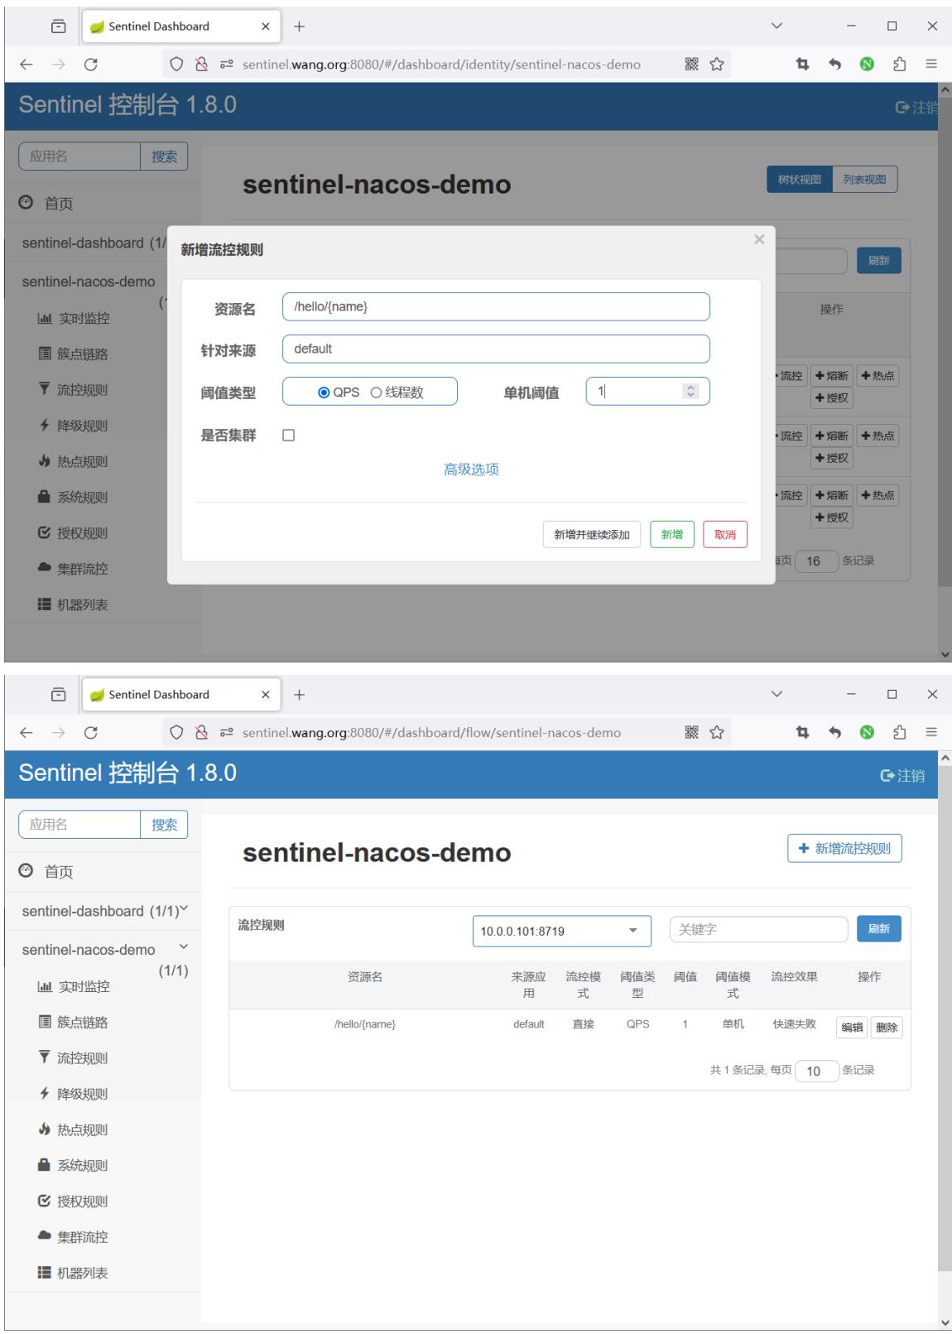Click the 资源名 input field
This screenshot has height=1334, width=952.
[496, 306]
